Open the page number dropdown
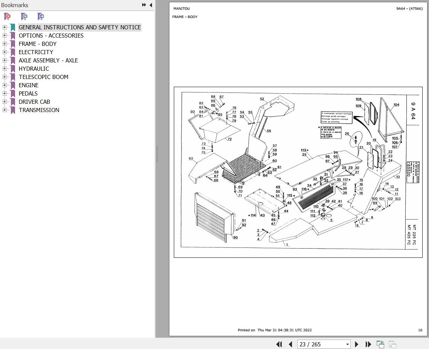The width and height of the screenshot is (429, 349). click(x=347, y=344)
